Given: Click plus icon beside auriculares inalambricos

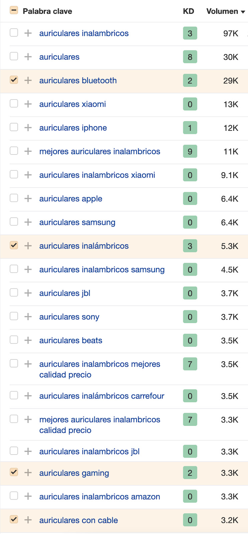Looking at the screenshot, I should [28, 33].
